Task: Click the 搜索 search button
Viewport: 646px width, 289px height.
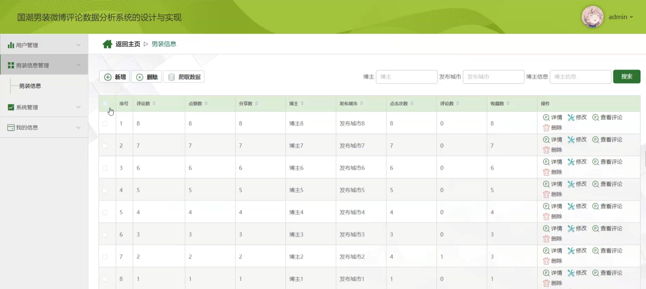Action: pos(627,76)
